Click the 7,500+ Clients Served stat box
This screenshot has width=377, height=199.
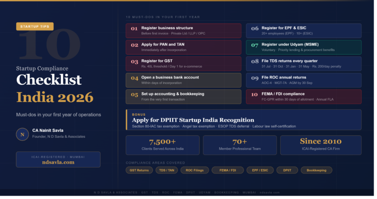click(162, 145)
